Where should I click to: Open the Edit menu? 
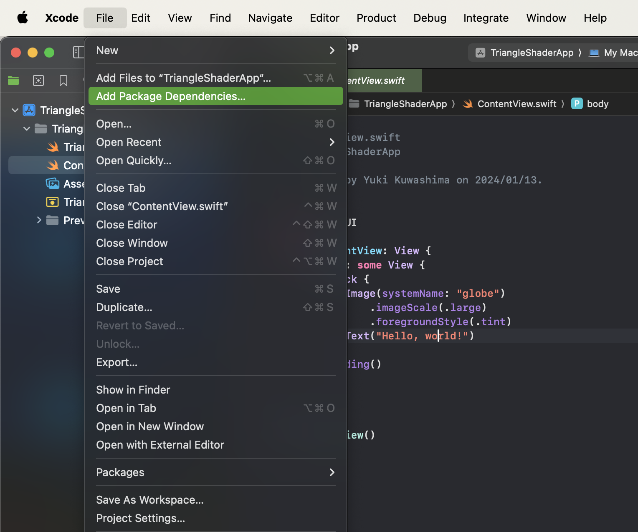pyautogui.click(x=141, y=18)
